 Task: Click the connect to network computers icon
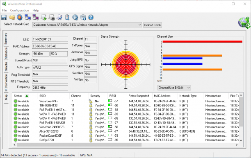tap(28, 17)
